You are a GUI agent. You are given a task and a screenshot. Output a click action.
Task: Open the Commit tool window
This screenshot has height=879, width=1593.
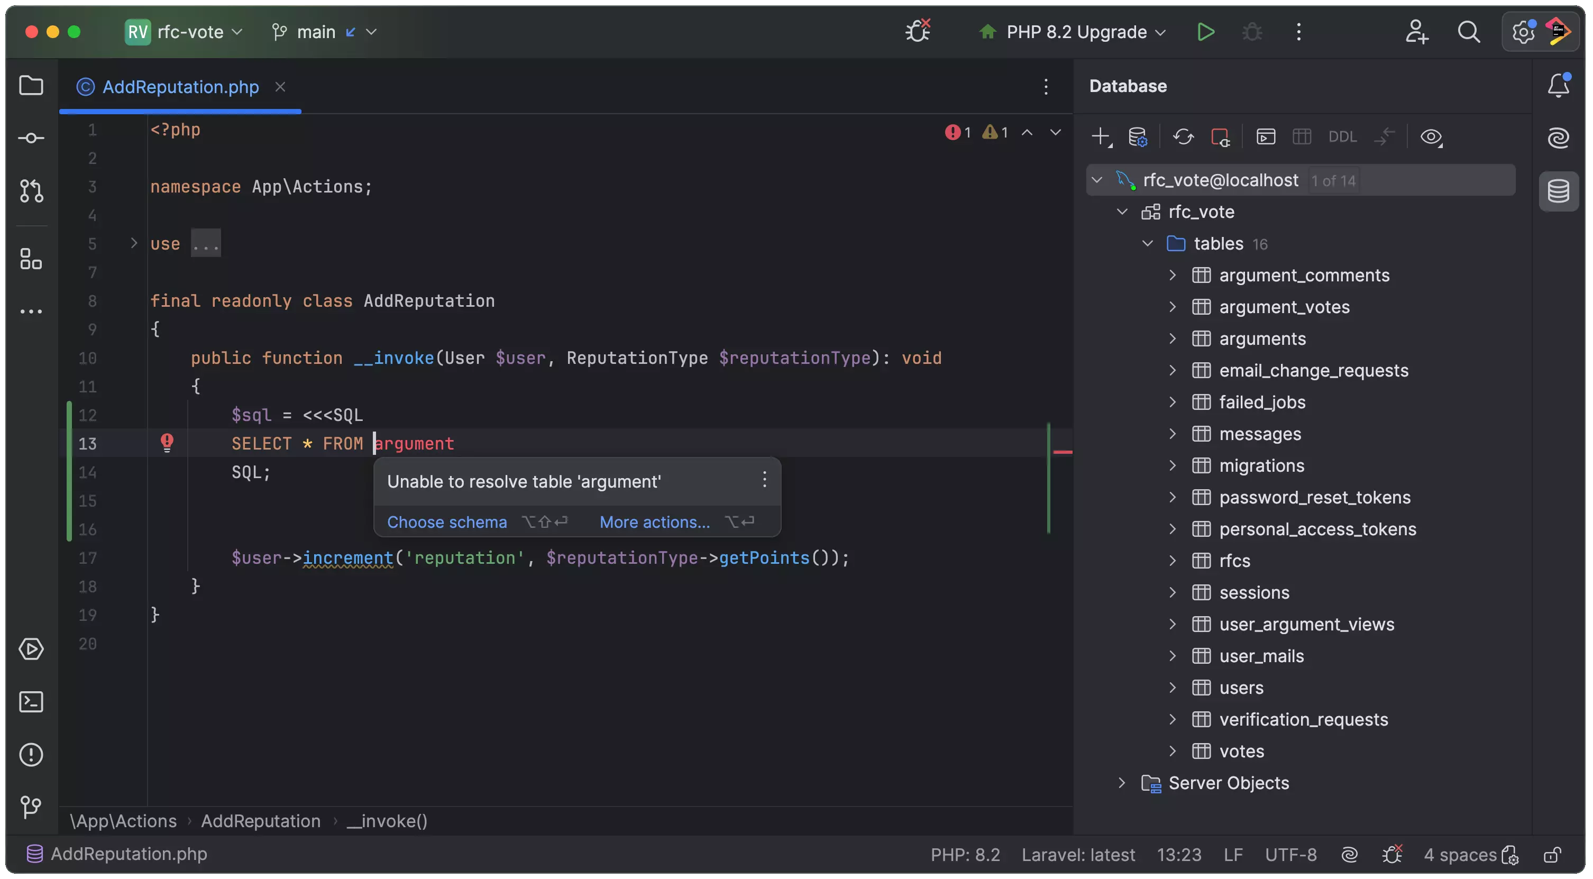pos(31,138)
